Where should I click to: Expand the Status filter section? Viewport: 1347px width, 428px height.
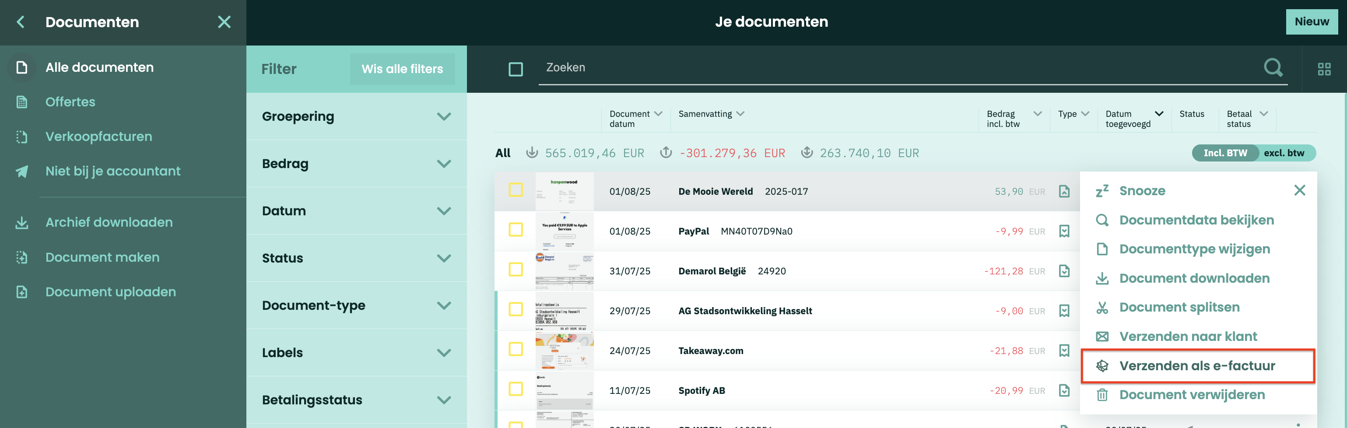point(356,259)
